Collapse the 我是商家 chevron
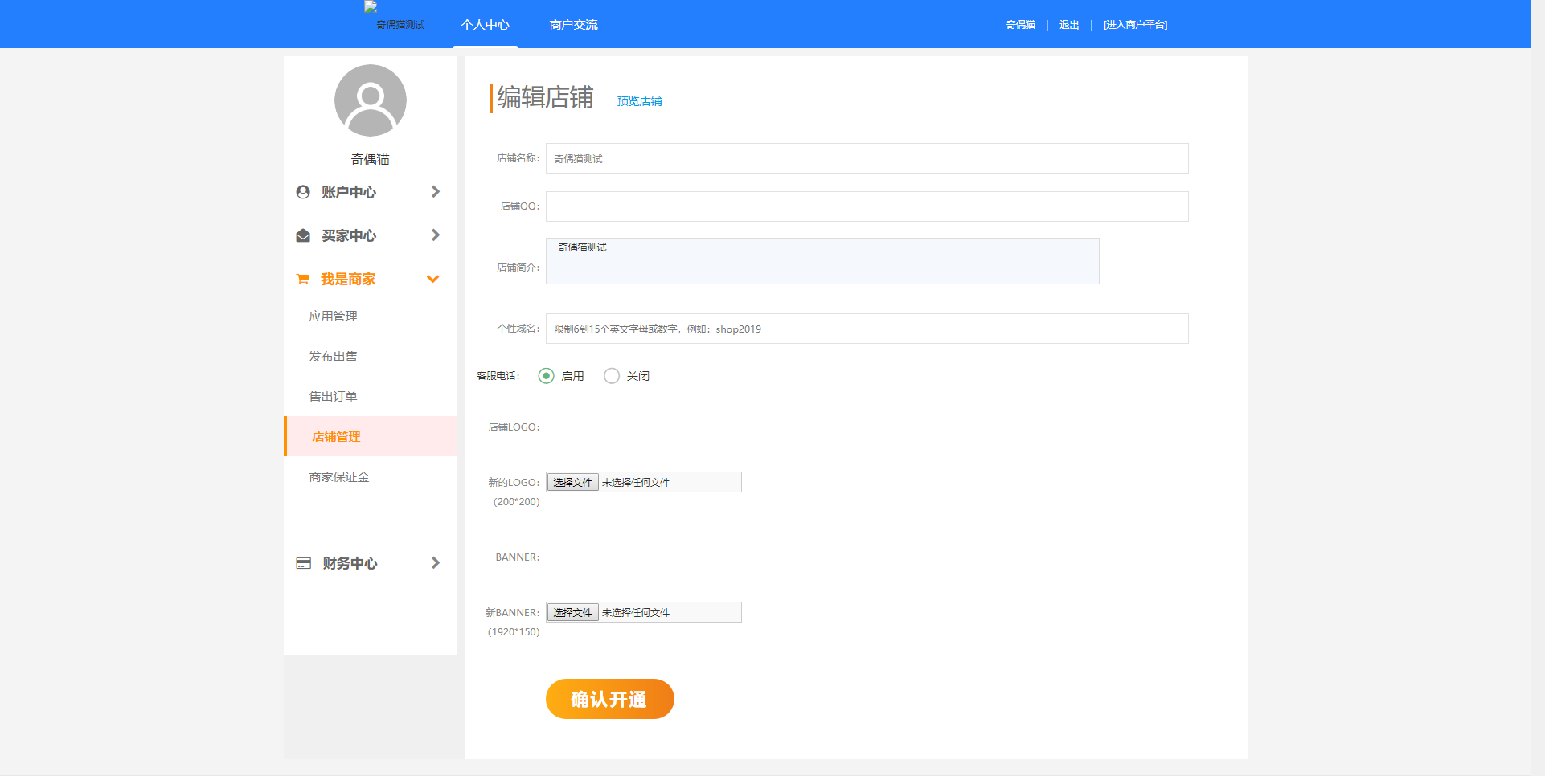Viewport: 1545px width, 776px height. click(433, 279)
